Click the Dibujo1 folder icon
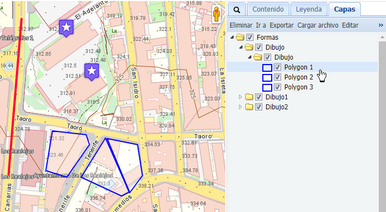 point(249,97)
